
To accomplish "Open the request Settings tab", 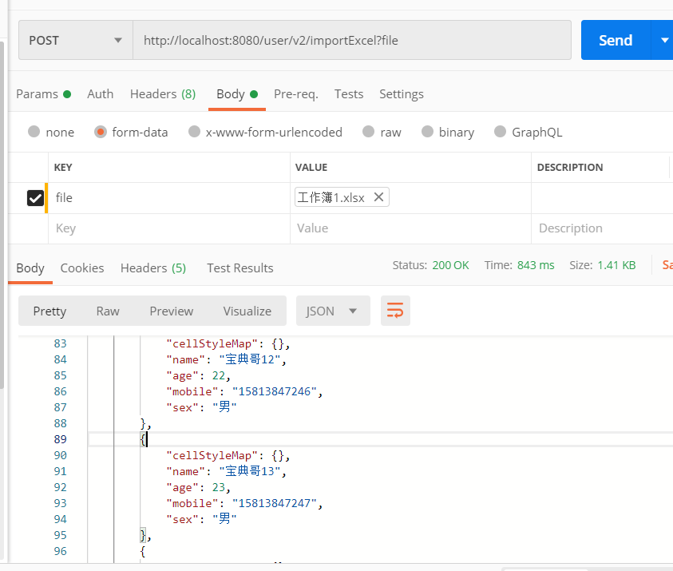I will [402, 94].
